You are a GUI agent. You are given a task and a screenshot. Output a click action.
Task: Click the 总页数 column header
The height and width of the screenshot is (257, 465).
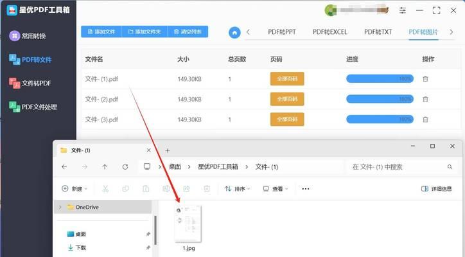click(x=237, y=59)
